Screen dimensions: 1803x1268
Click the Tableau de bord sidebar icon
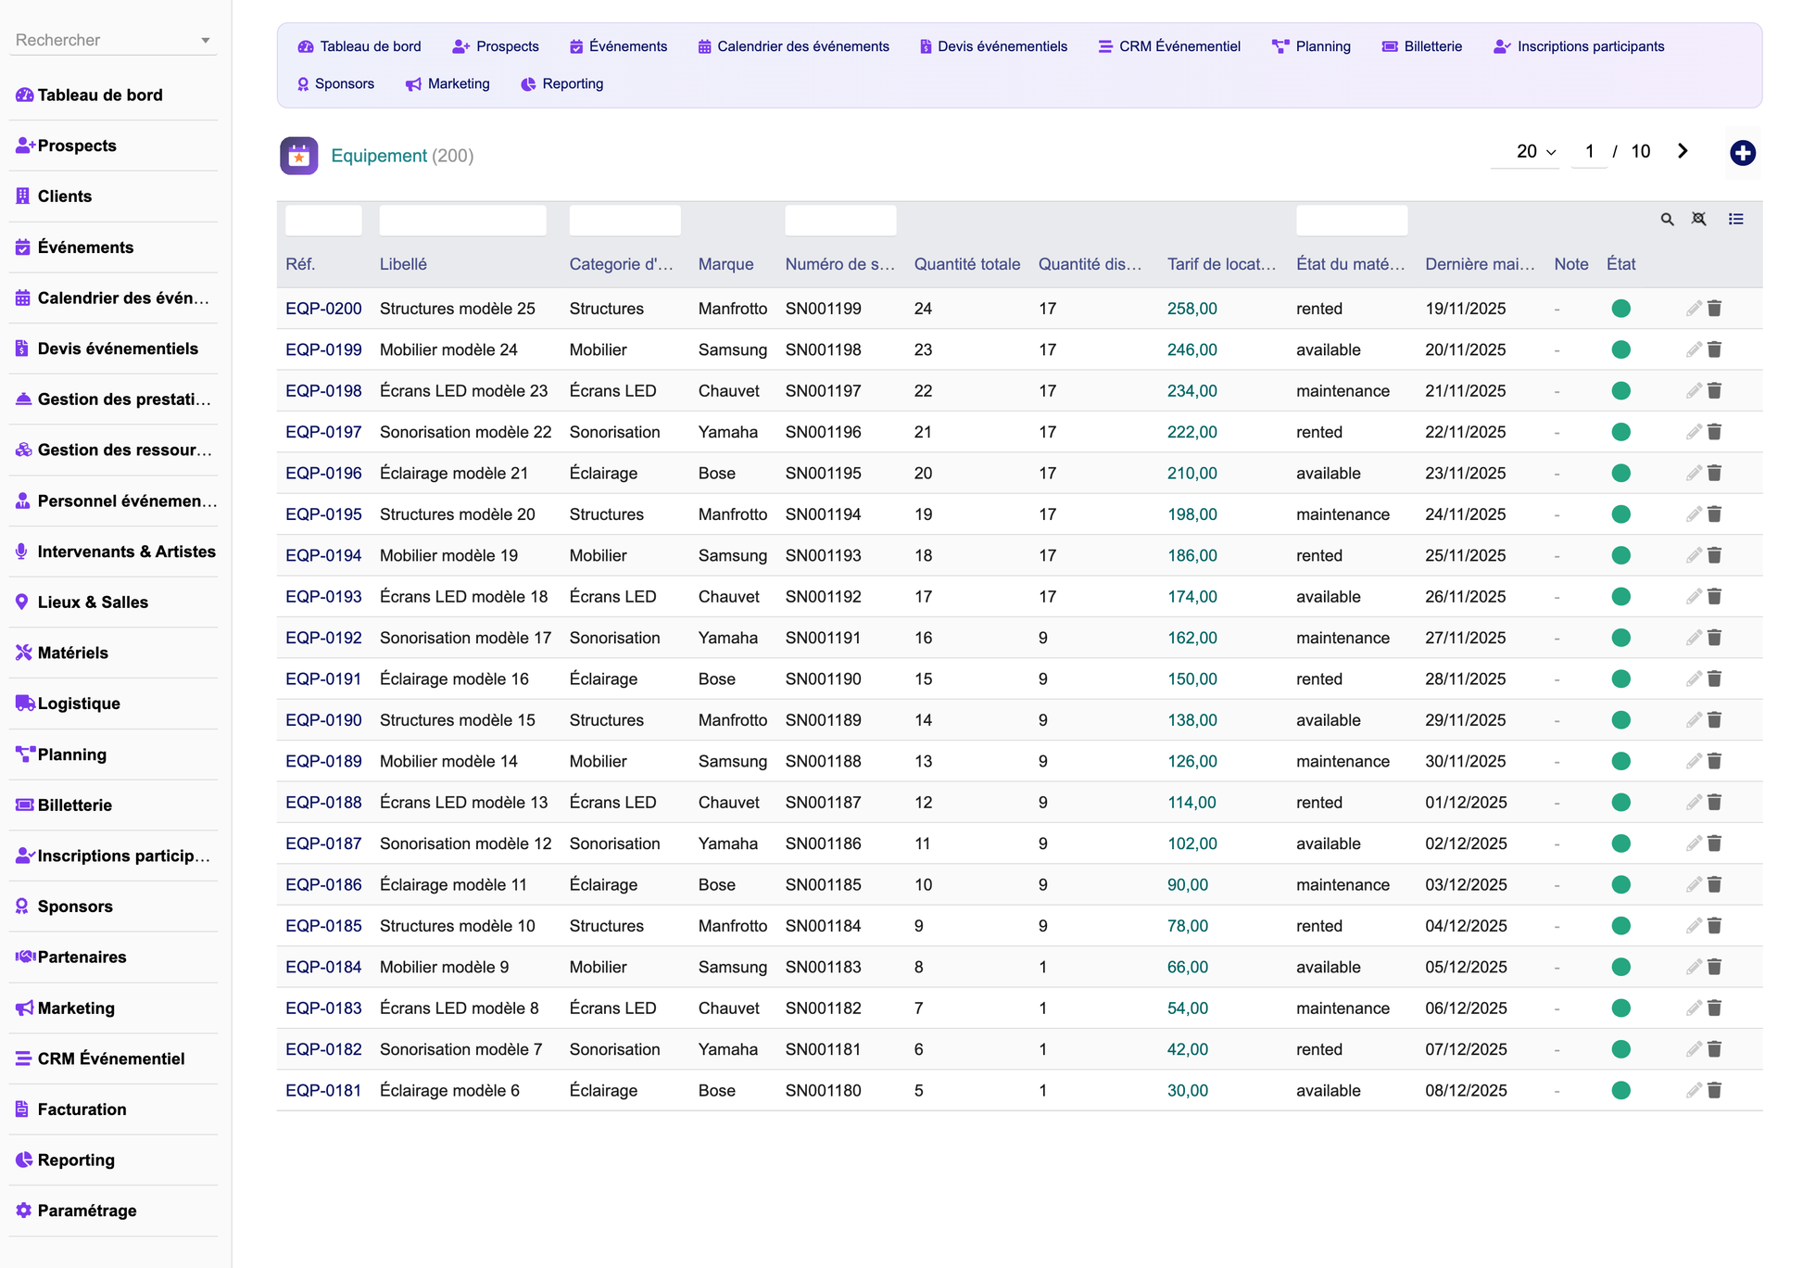(24, 95)
